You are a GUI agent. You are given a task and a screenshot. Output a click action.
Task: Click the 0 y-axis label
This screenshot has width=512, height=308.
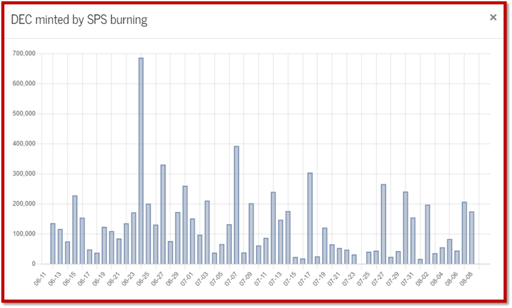pos(33,264)
